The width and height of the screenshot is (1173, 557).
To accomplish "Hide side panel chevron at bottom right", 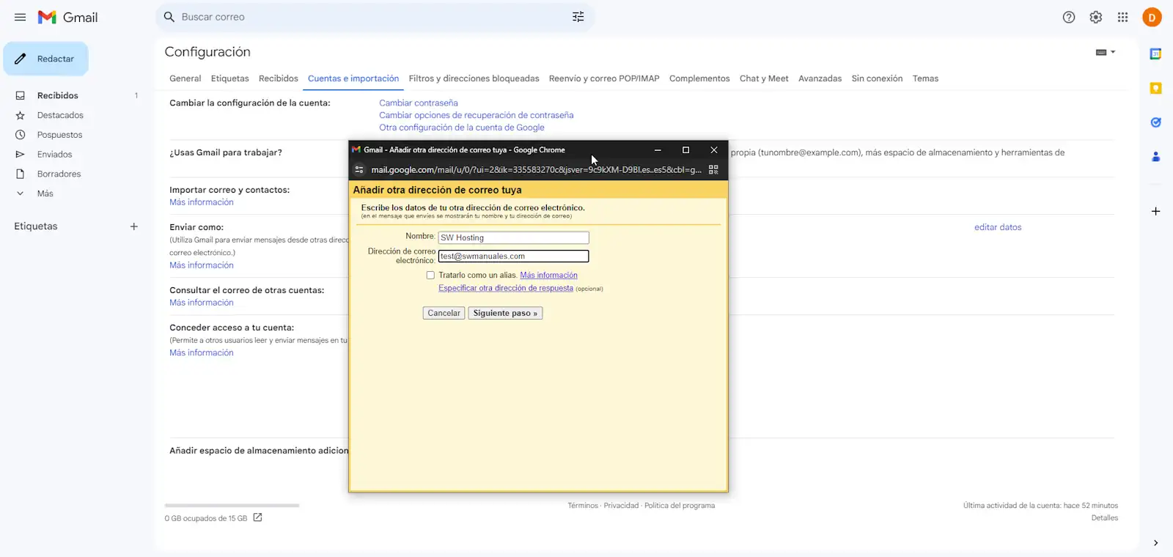I will 1155,543.
